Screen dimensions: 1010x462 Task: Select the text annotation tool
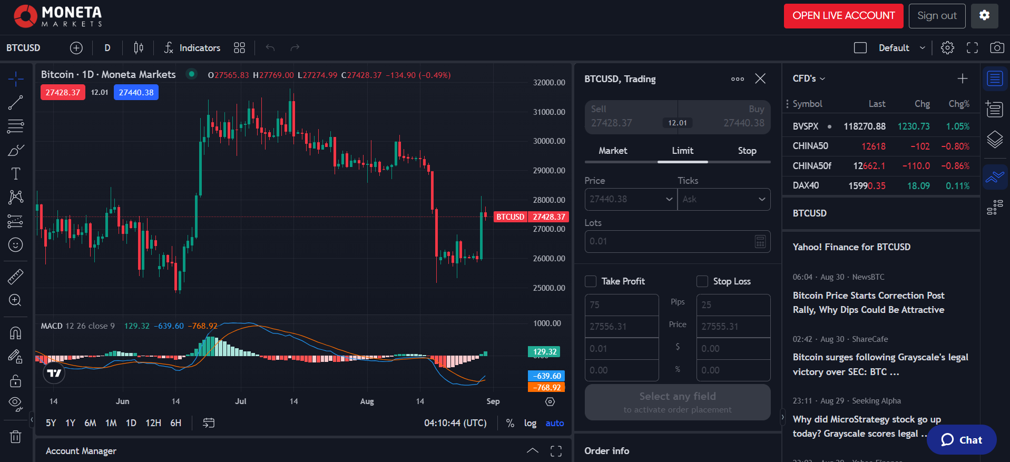16,174
